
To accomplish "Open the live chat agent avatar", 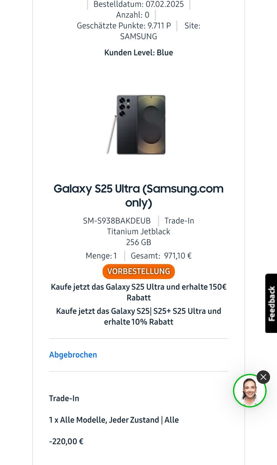I will (x=249, y=391).
